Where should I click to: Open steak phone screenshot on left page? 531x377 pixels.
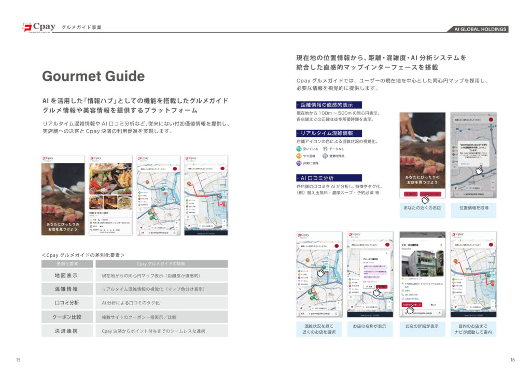tap(63, 196)
